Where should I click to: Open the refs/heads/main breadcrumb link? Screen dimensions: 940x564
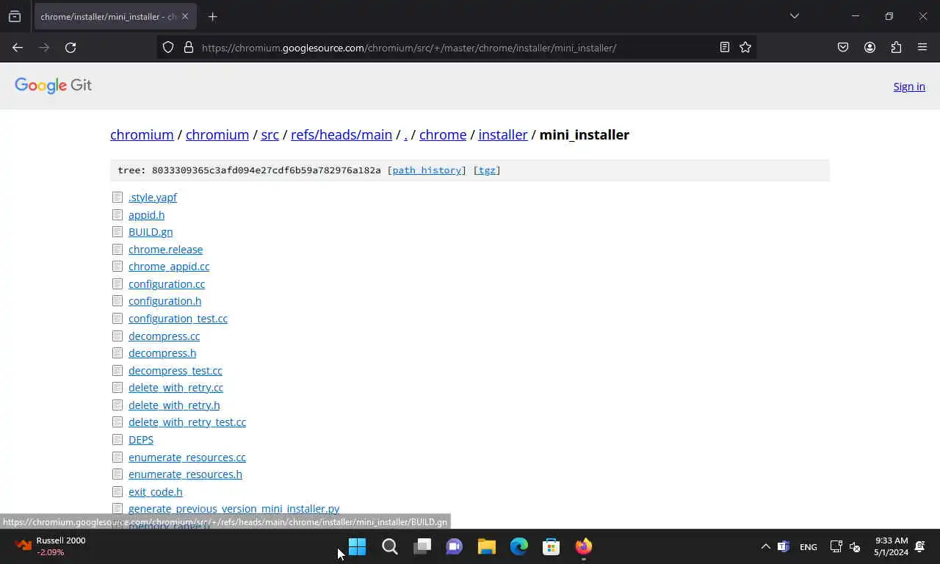tap(341, 134)
